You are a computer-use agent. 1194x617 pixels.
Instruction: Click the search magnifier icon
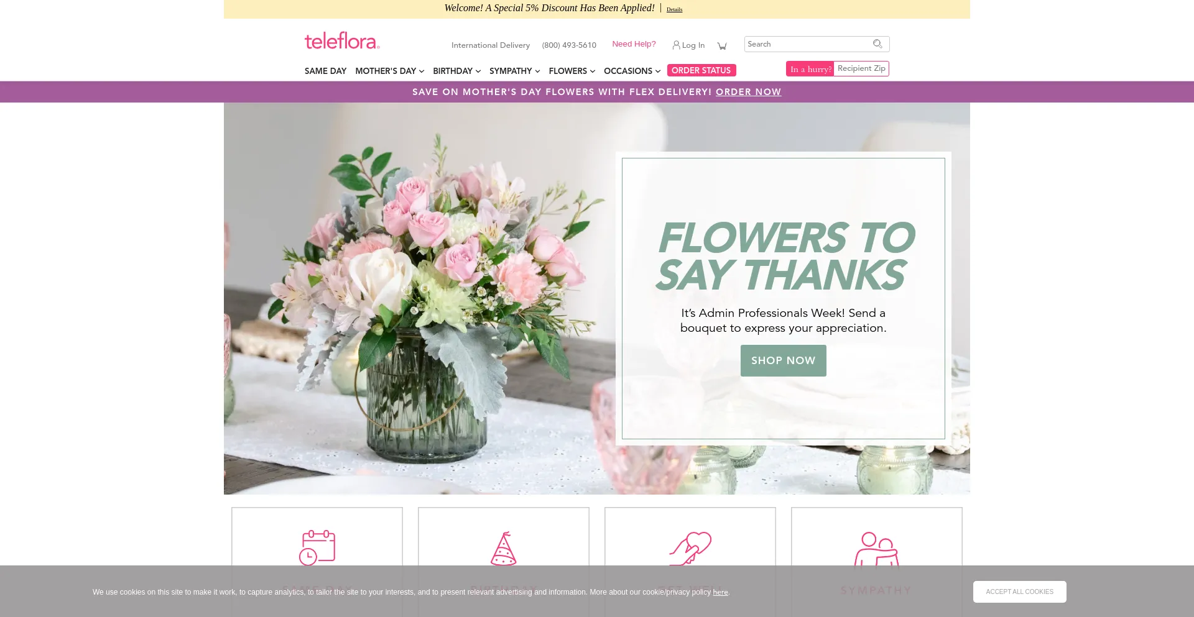877,43
